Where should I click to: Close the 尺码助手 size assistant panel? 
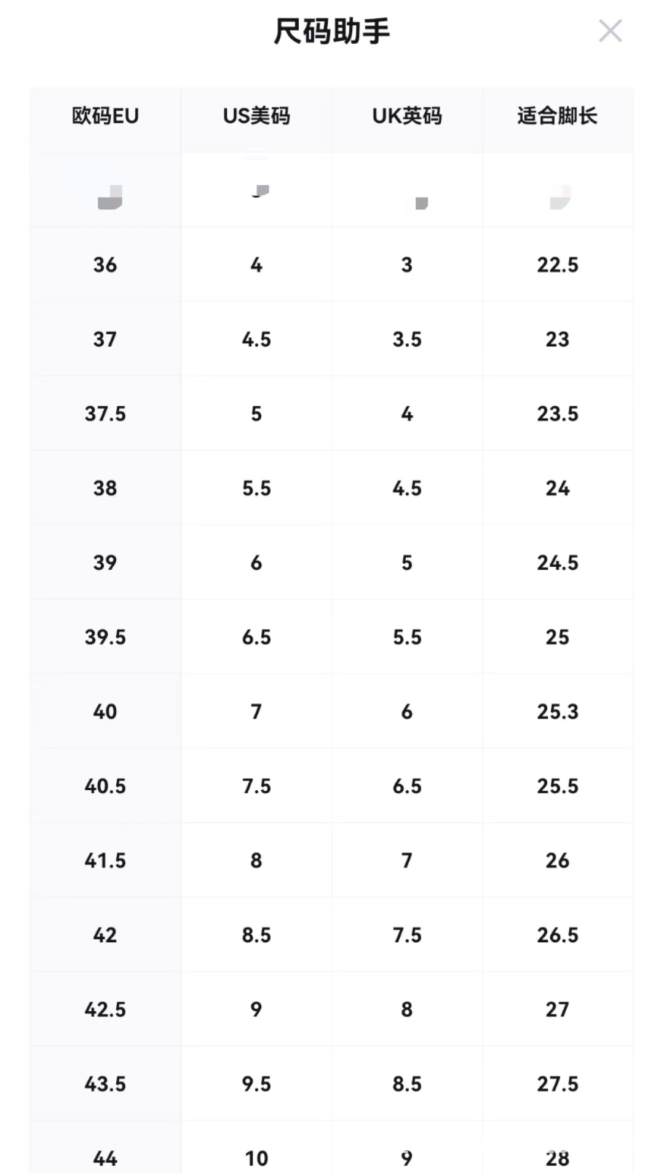pos(610,31)
